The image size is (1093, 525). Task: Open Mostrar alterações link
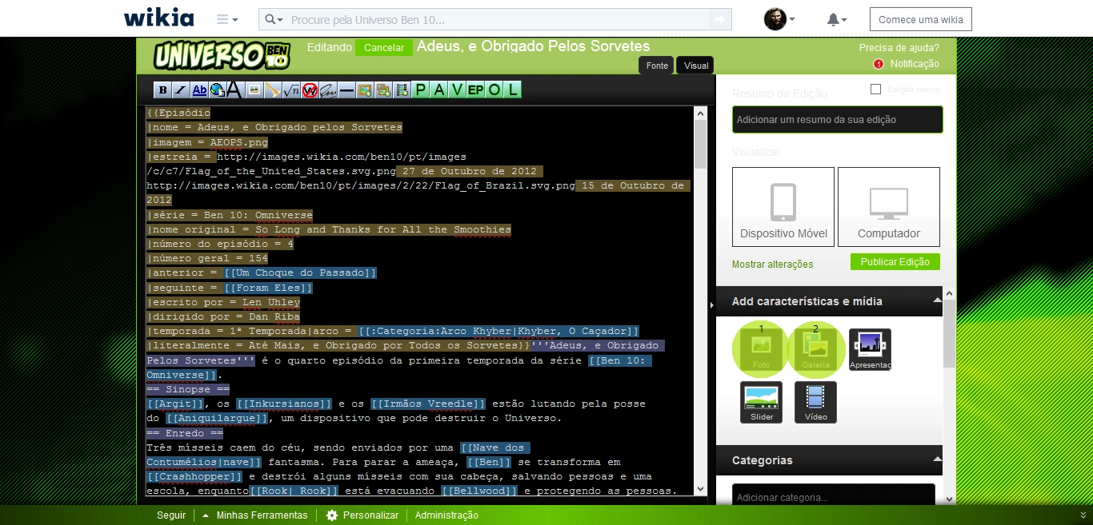tap(772, 264)
